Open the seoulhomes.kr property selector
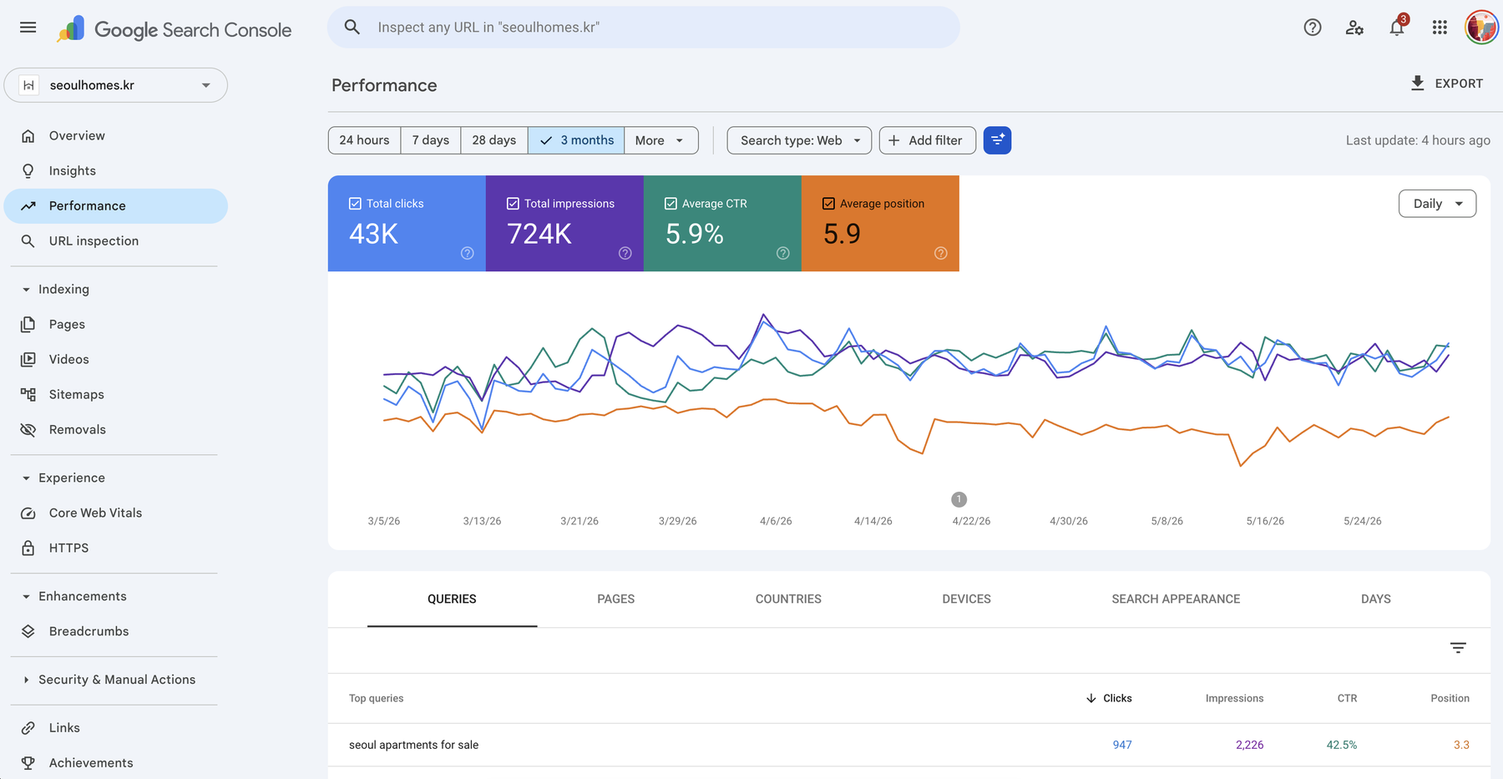1503x779 pixels. (116, 85)
